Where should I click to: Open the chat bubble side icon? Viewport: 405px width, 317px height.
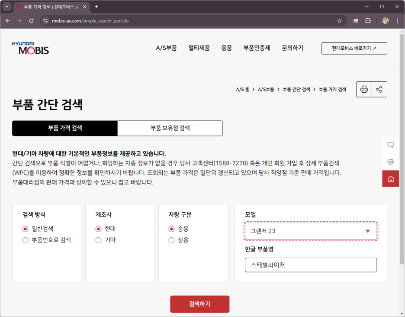[x=391, y=145]
